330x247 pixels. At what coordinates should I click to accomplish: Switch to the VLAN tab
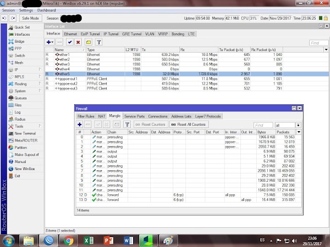point(150,34)
